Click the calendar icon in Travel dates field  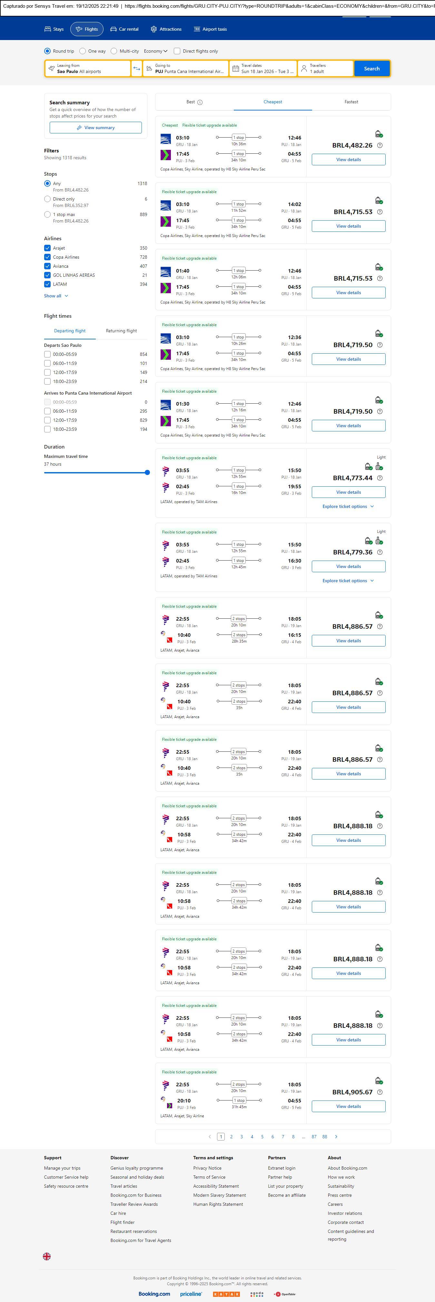point(235,69)
